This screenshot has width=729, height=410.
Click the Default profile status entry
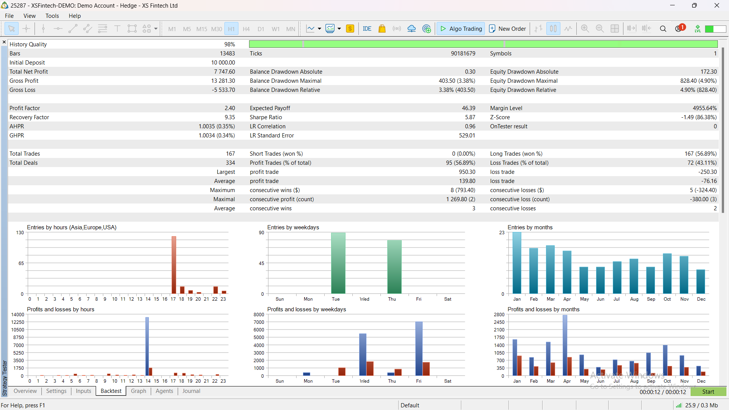[410, 405]
